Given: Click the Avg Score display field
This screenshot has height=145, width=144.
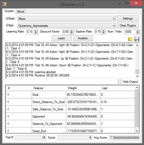Looking at the screenshot, I should click(124, 138).
